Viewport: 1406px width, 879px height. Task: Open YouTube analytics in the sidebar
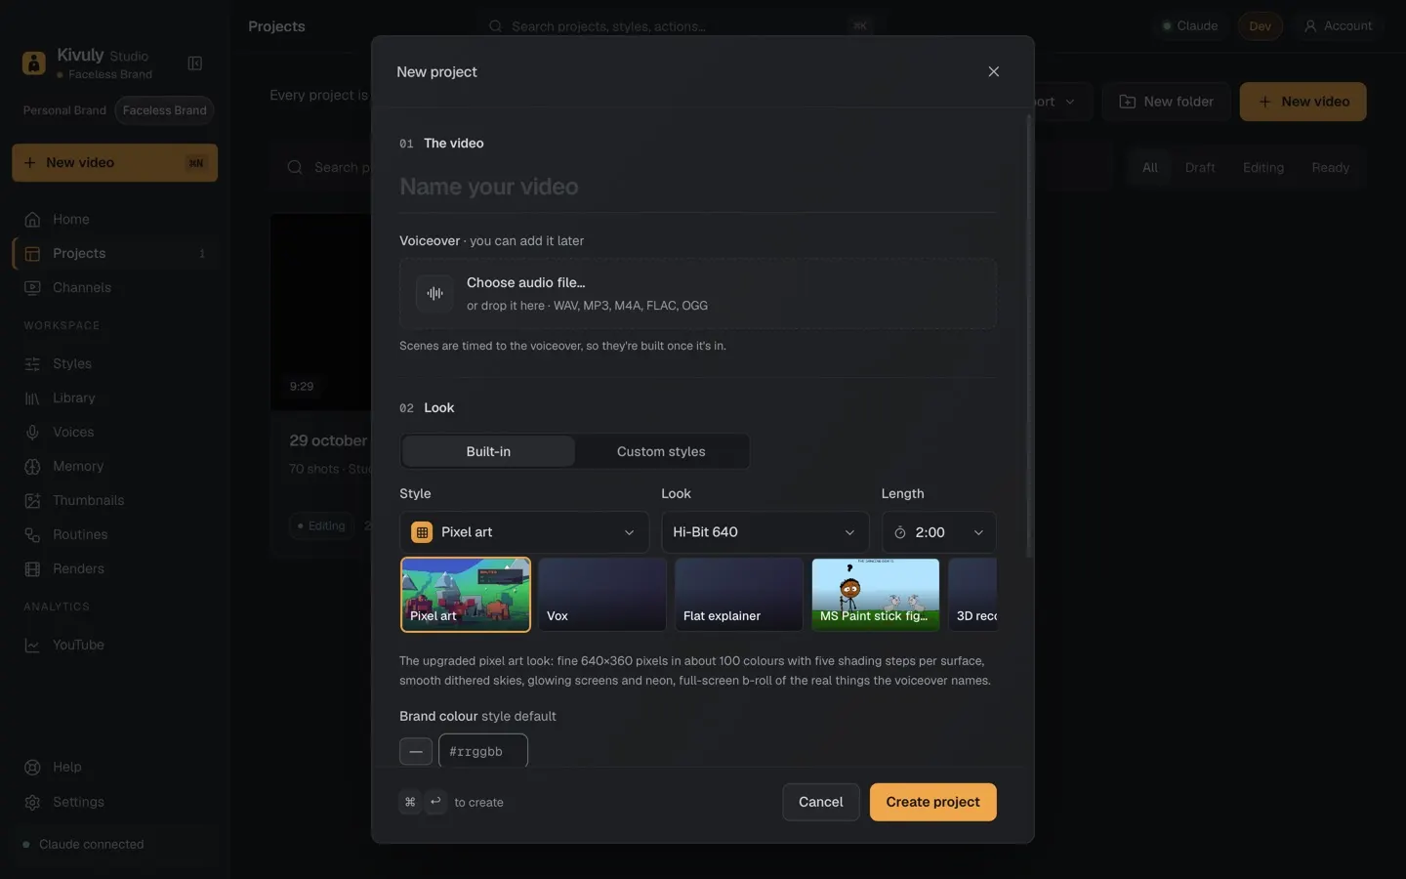click(x=115, y=646)
